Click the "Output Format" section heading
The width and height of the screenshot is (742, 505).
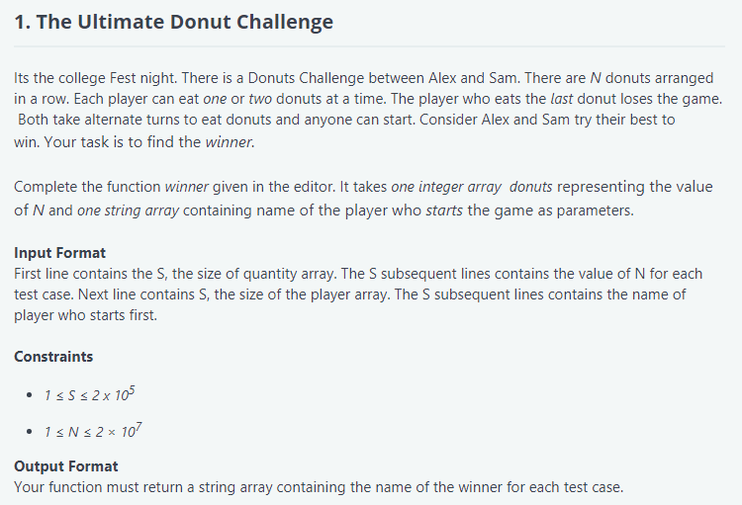point(65,466)
